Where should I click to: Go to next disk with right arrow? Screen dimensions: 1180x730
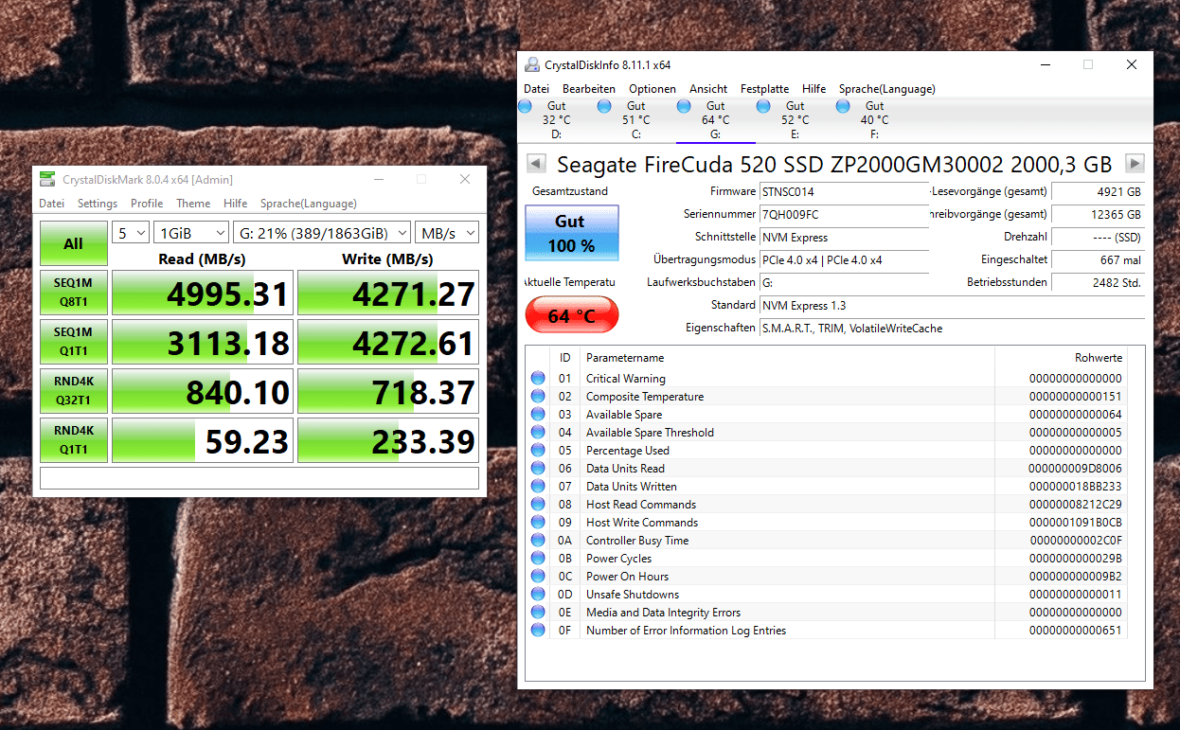click(x=1135, y=163)
